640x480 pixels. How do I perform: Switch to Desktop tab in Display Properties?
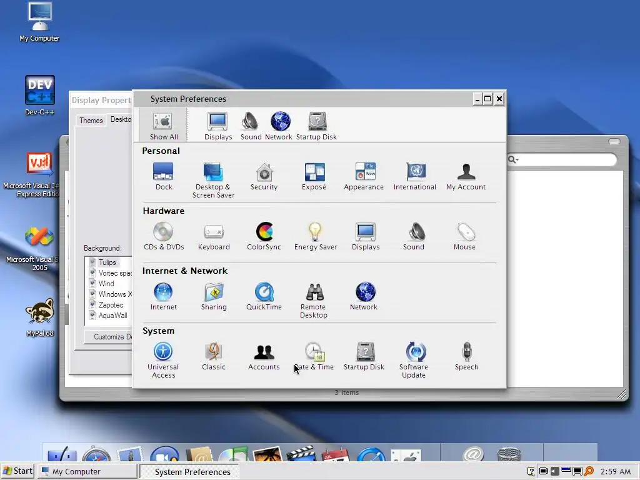[121, 119]
